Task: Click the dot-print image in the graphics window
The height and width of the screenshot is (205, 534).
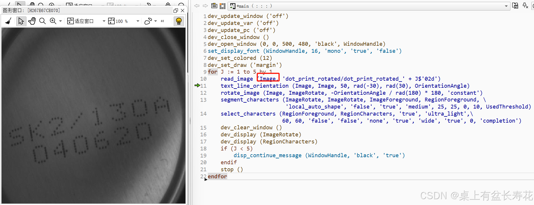Action: pyautogui.click(x=94, y=115)
